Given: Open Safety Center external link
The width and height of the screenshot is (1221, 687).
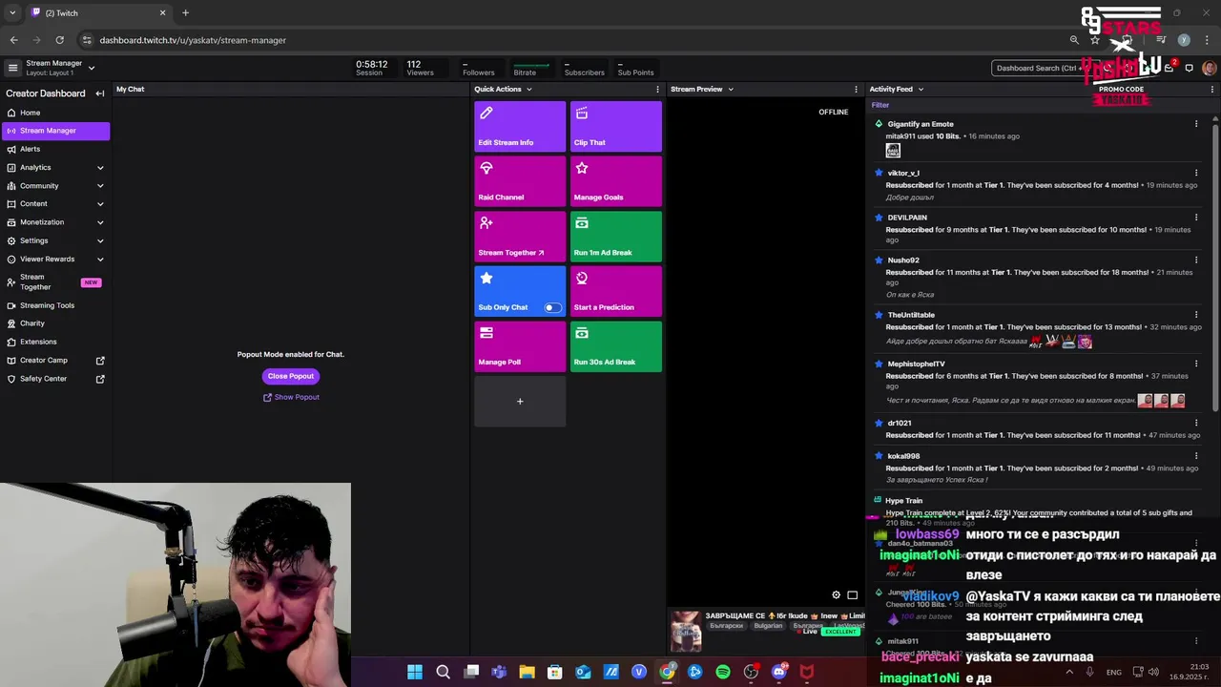Looking at the screenshot, I should 55,379.
